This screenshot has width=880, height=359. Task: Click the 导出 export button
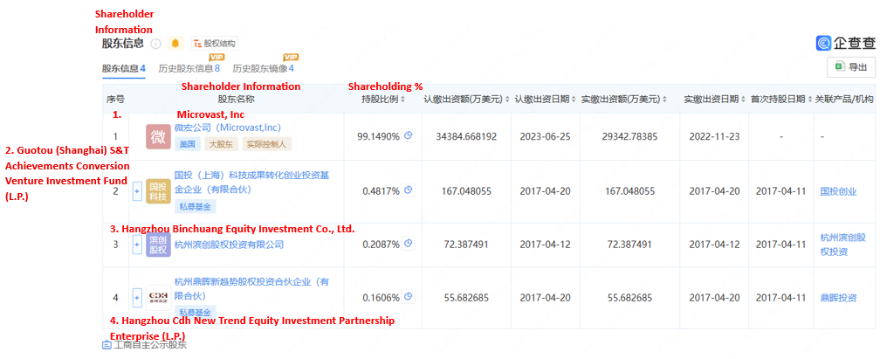point(851,67)
